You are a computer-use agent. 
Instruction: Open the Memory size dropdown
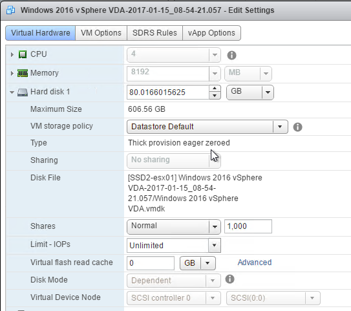[x=215, y=74]
